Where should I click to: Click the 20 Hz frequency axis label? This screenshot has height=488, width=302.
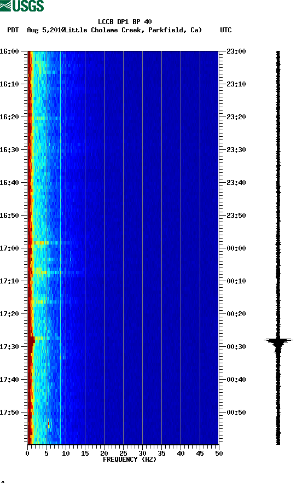coord(104,454)
